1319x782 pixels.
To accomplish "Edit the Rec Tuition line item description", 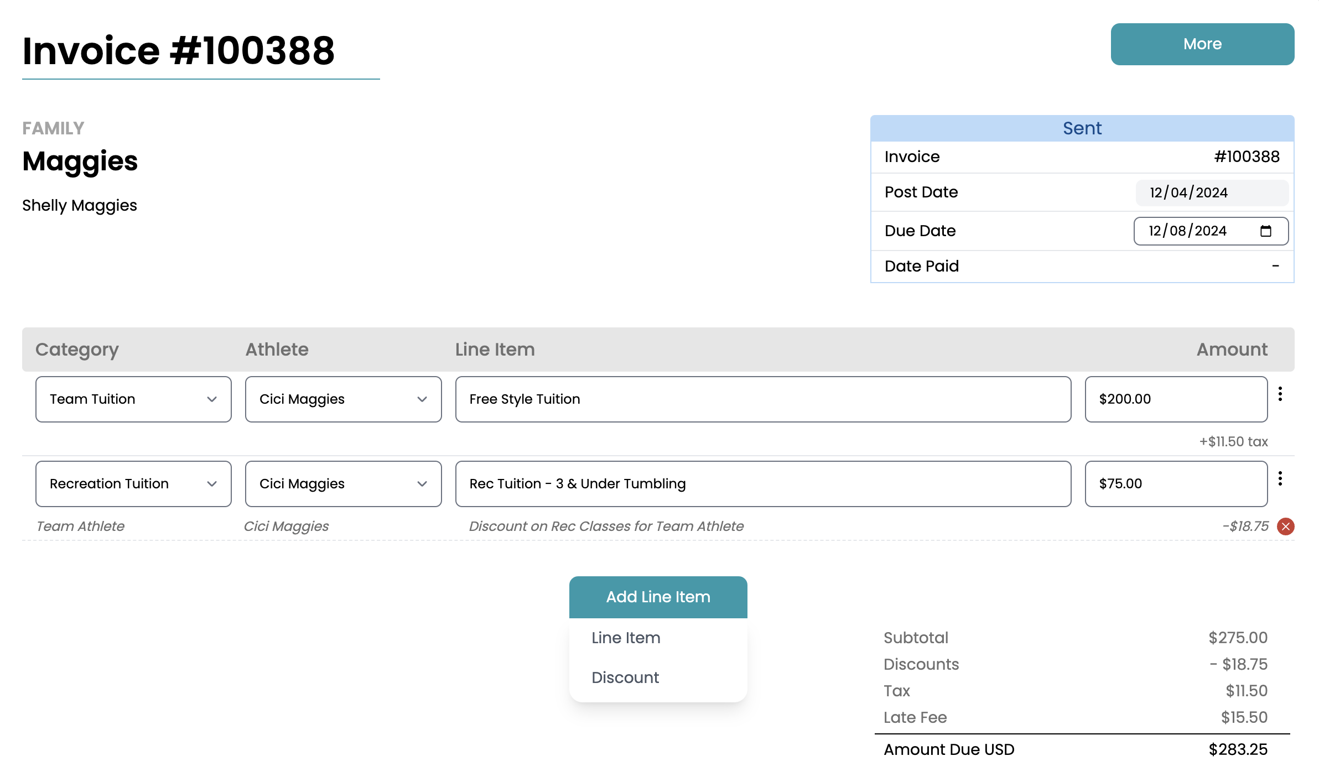I will click(762, 484).
